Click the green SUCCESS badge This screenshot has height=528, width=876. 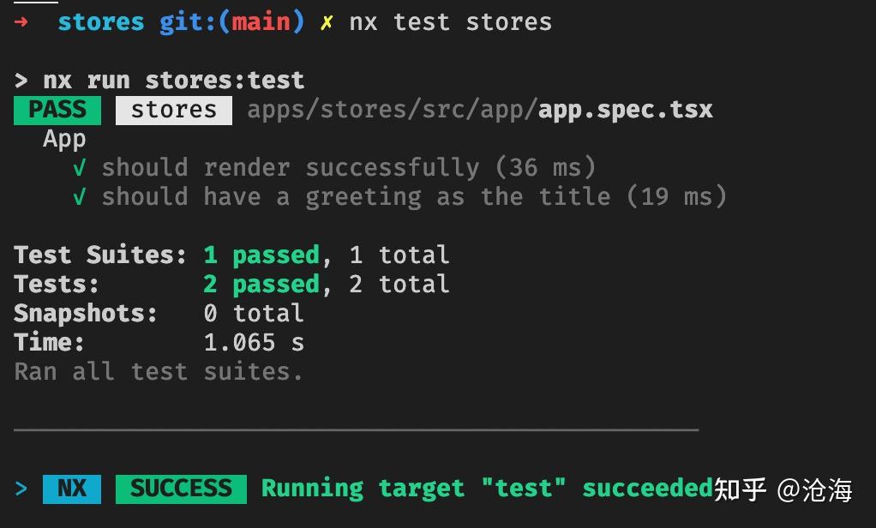(x=181, y=489)
